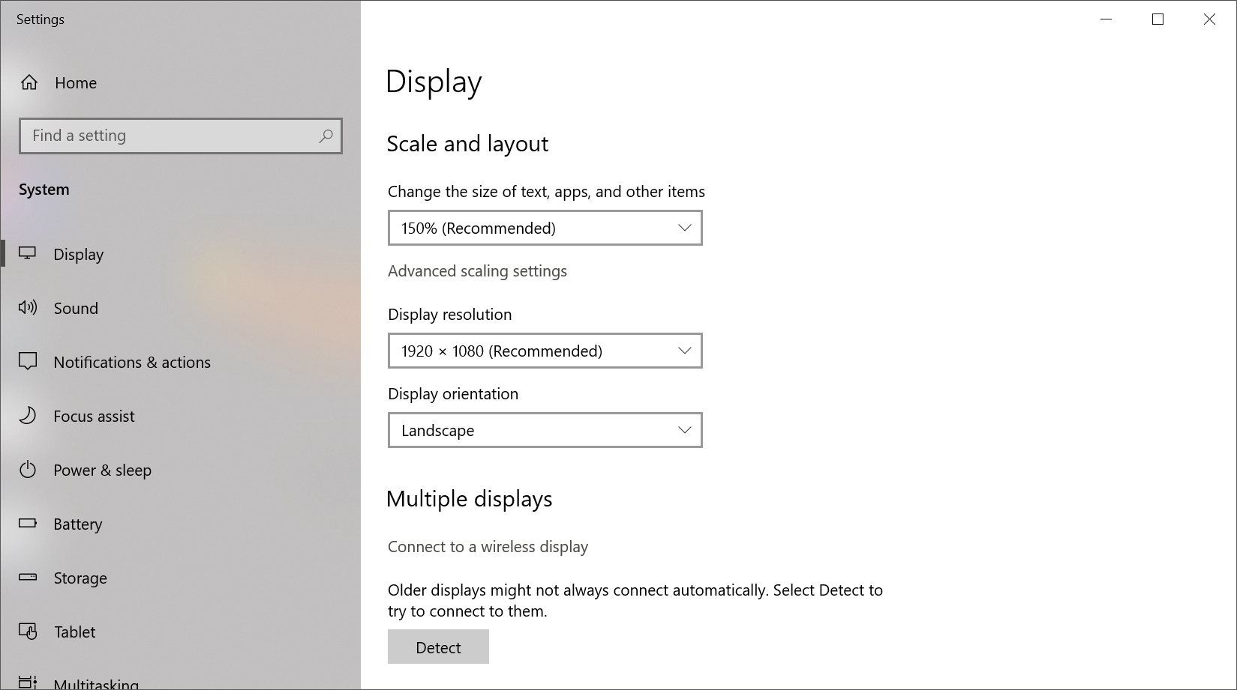Click 'Change the size of text' label
The image size is (1237, 690).
click(546, 192)
